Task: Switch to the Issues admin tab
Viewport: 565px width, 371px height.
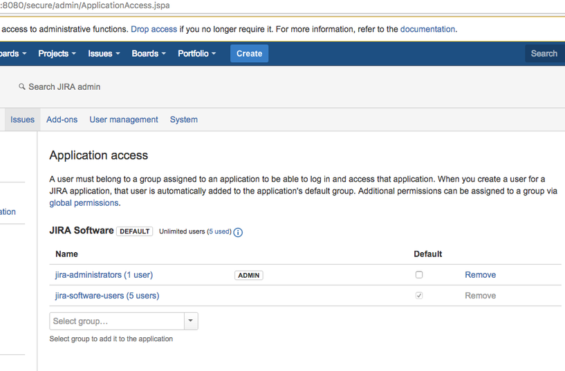Action: click(22, 120)
